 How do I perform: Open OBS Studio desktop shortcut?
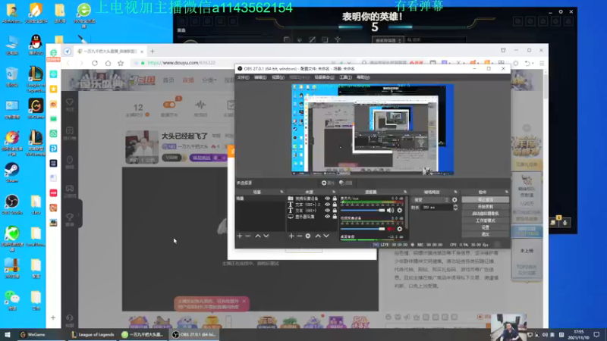coord(12,205)
